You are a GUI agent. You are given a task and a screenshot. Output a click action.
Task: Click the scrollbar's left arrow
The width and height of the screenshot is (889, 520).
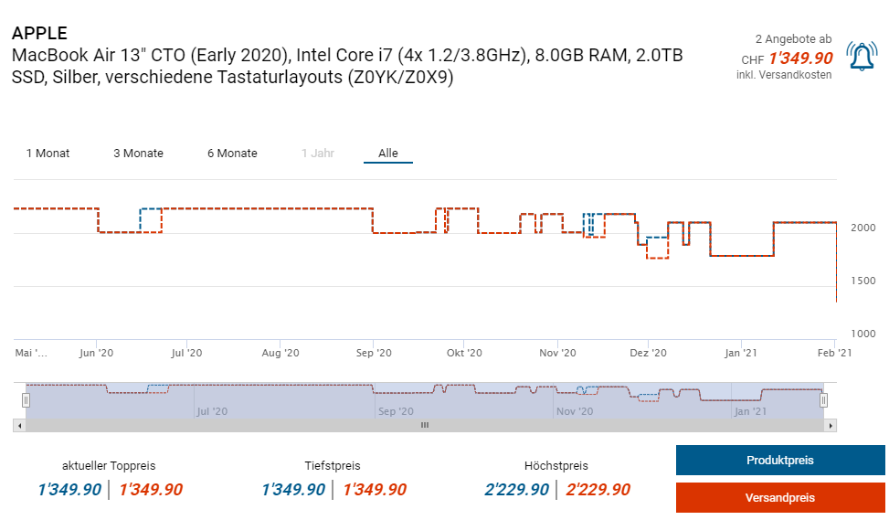(19, 425)
